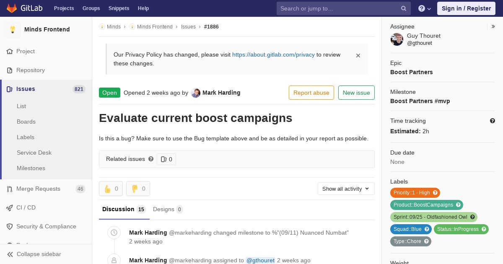Open Merge Requests in sidebar
Screen dimensions: 503x264
tap(38, 189)
